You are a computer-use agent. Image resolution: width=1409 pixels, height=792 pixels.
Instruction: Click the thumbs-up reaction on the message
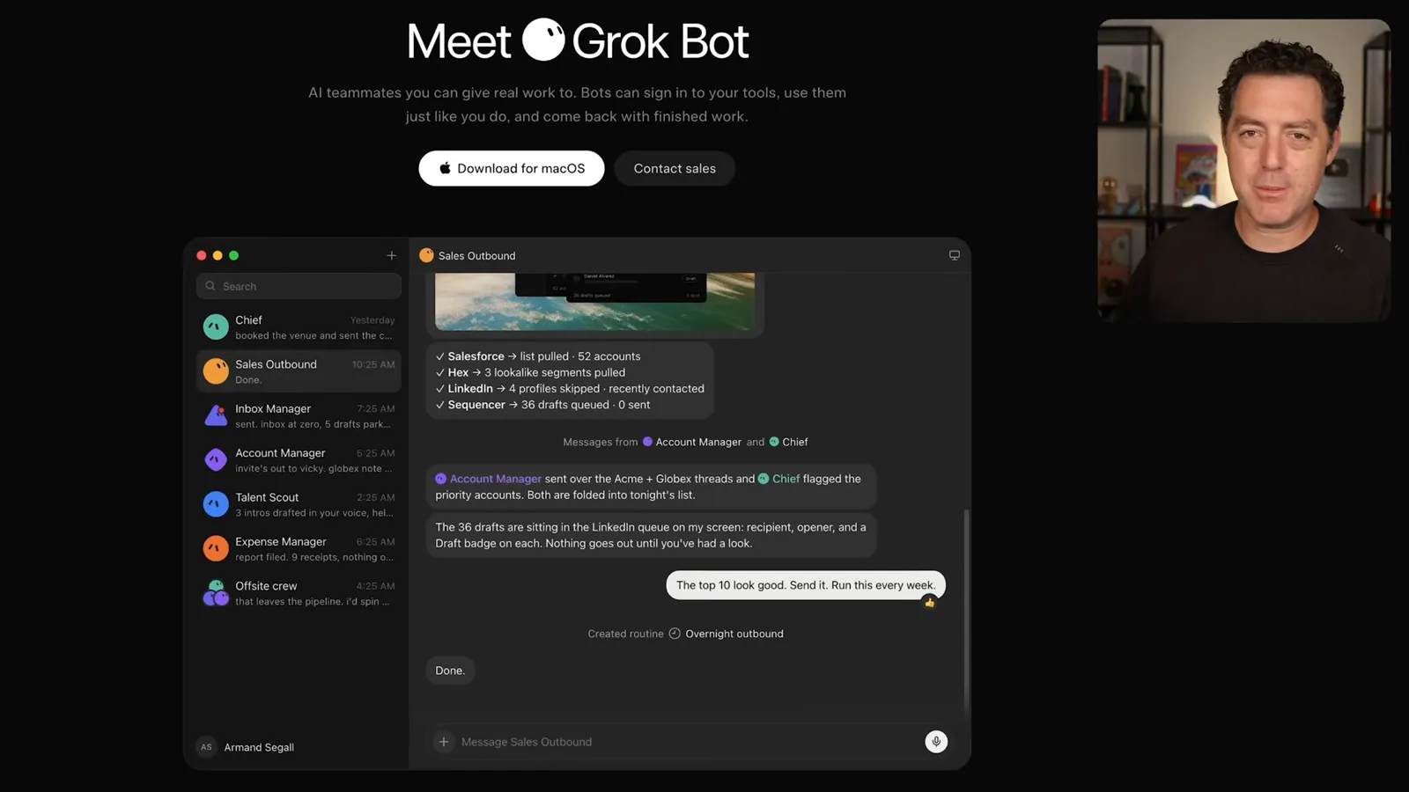(x=929, y=603)
